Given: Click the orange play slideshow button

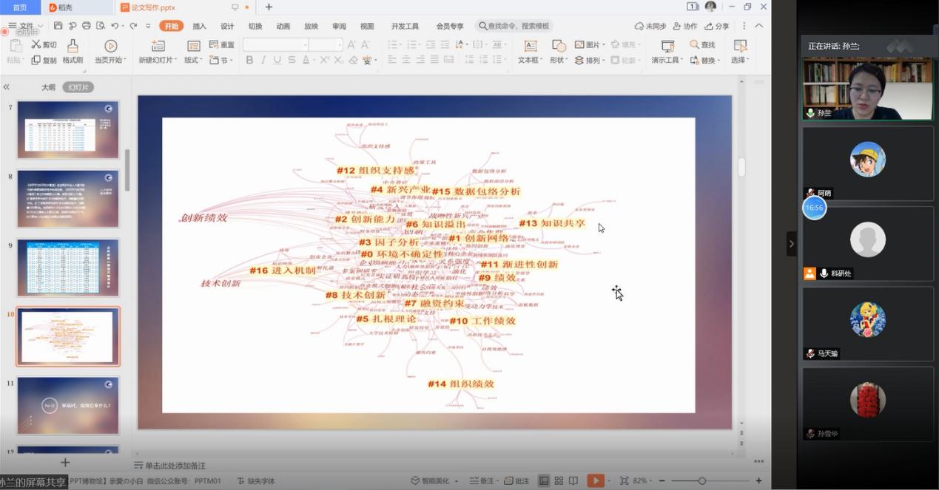Looking at the screenshot, I should pos(595,481).
